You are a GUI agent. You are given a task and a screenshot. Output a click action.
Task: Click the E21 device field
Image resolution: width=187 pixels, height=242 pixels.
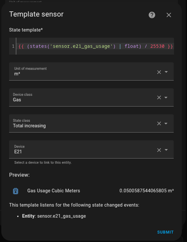pos(91,149)
